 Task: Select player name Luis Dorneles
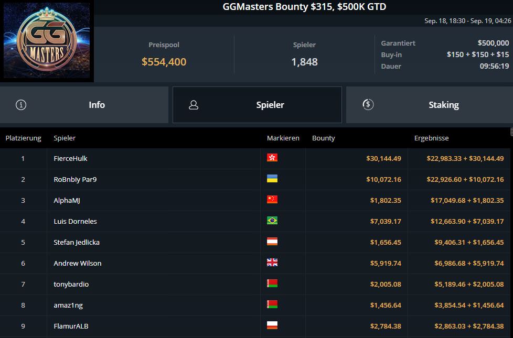tap(75, 221)
